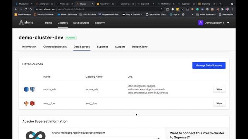Open a new browser tab with plus
The height and width of the screenshot is (139, 248).
click(x=220, y=4)
